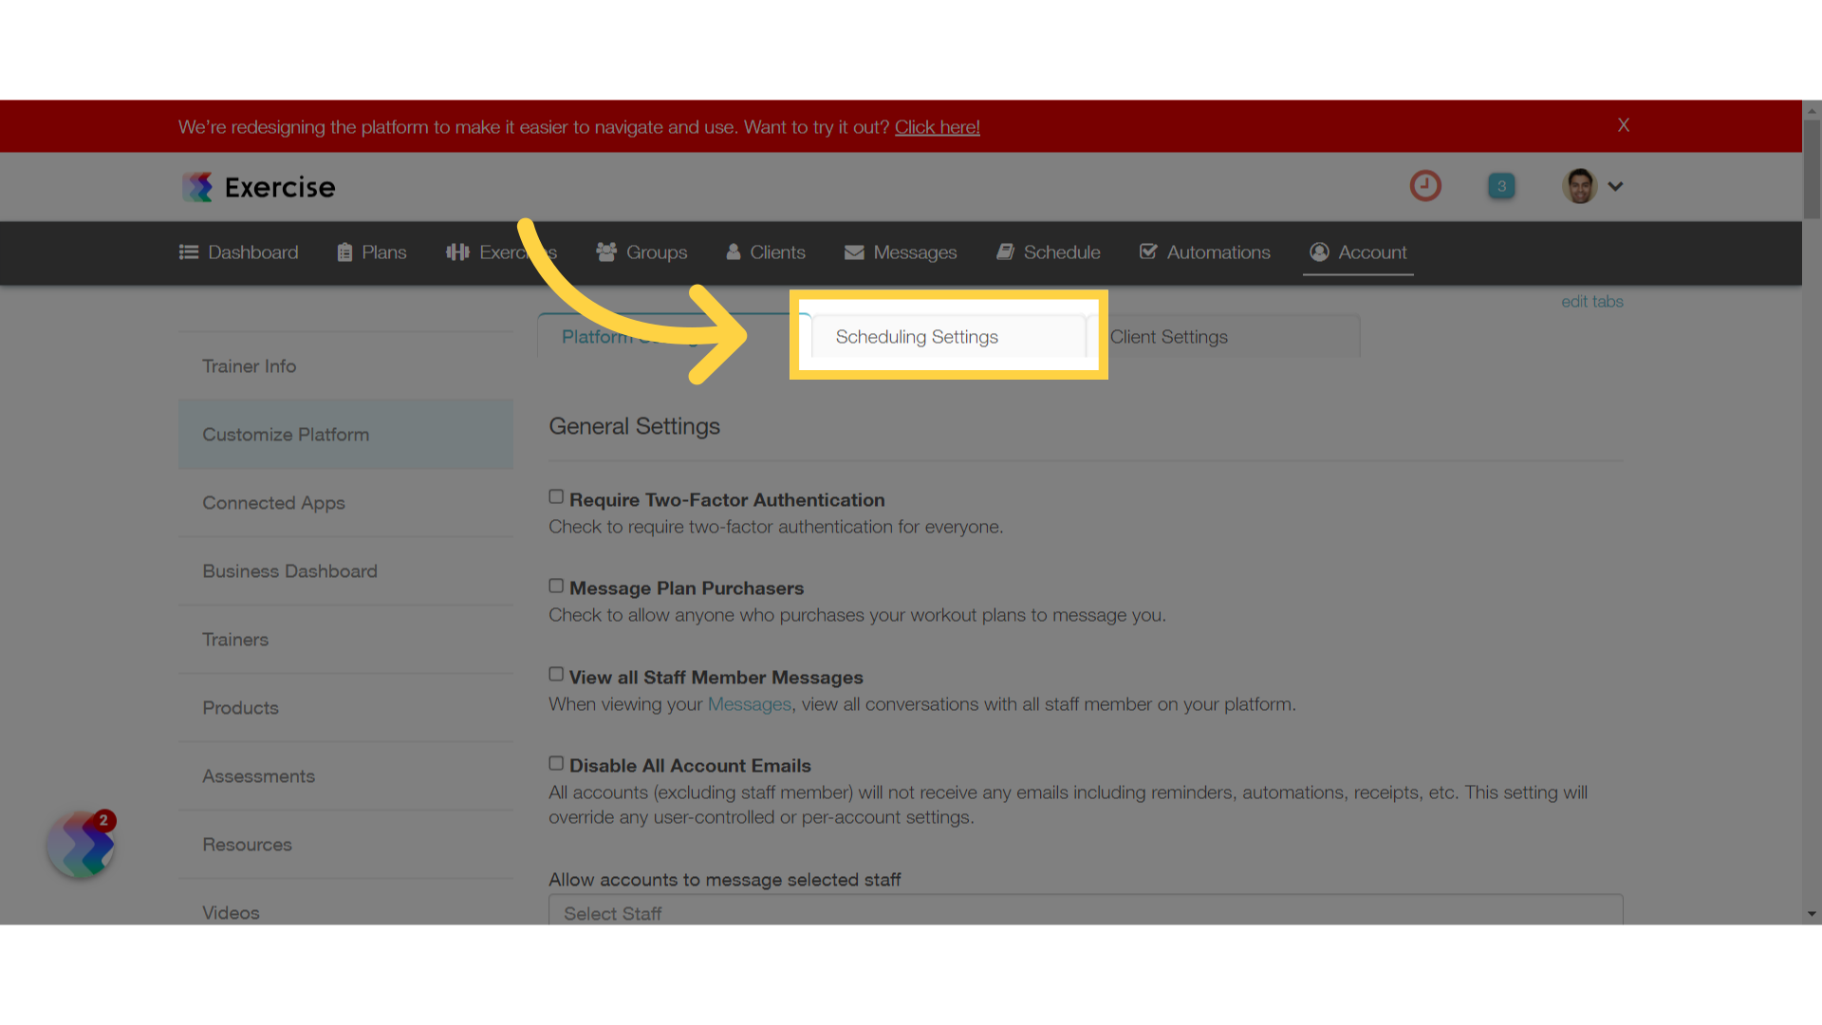Click the edit tabs link
1822x1025 pixels.
[x=1593, y=300]
